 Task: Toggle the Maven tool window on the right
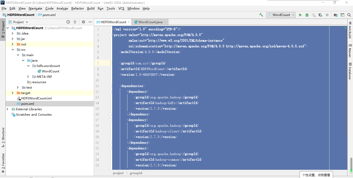click(350, 52)
